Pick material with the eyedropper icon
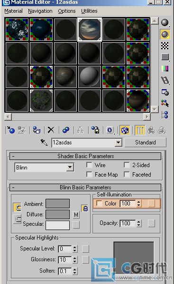Viewport: 174px width, 284px height. pos(44,142)
